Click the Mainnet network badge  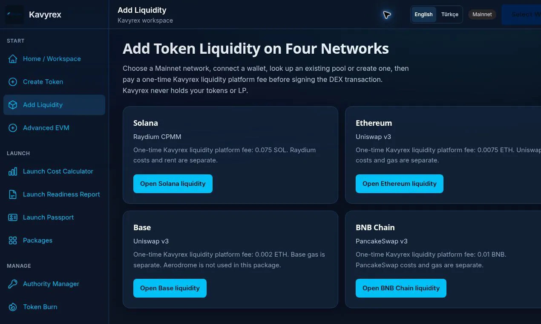(482, 14)
